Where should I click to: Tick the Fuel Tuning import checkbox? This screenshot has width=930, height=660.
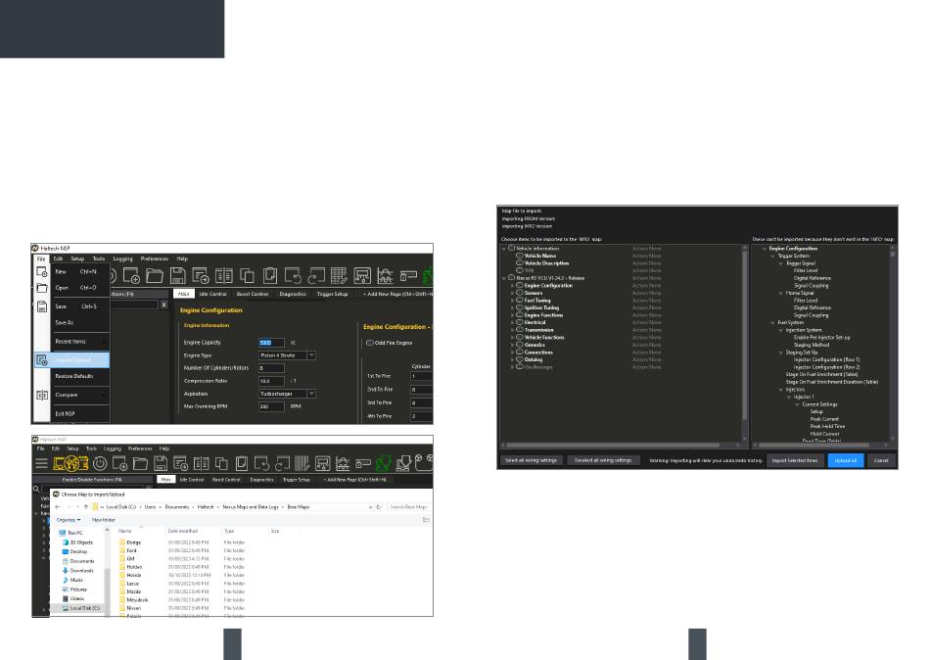(519, 301)
